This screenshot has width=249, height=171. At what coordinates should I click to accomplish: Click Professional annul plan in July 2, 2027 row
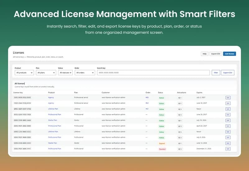coord(81,98)
